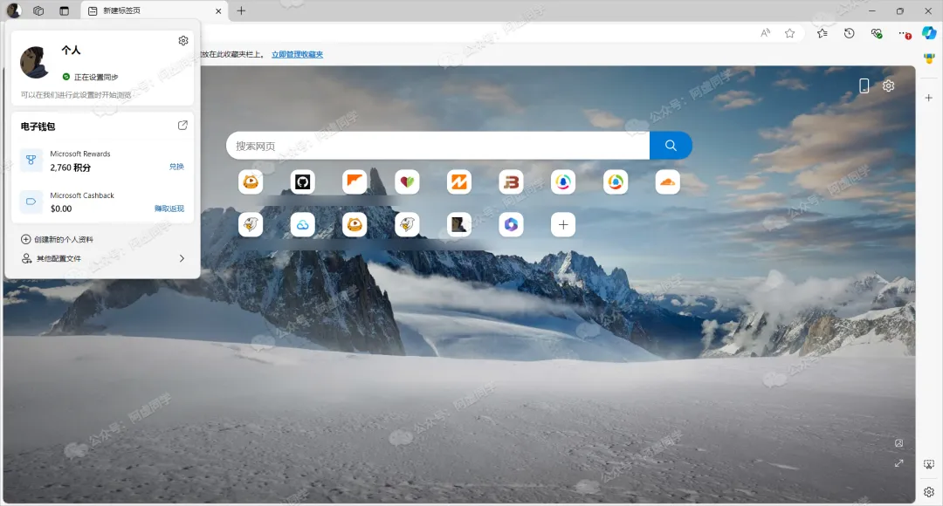Click the mobile phone icon on page
Image resolution: width=943 pixels, height=506 pixels.
(x=864, y=85)
